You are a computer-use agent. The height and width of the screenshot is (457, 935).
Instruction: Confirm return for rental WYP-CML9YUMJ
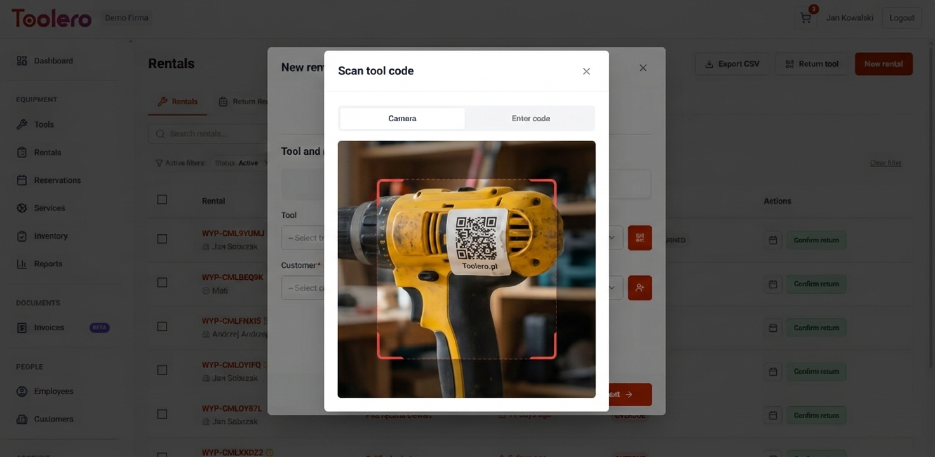click(x=816, y=240)
